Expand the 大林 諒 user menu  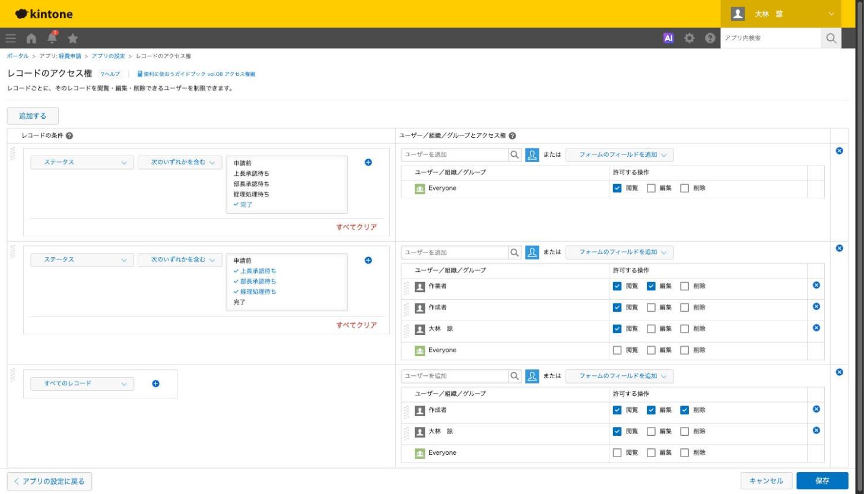point(780,14)
